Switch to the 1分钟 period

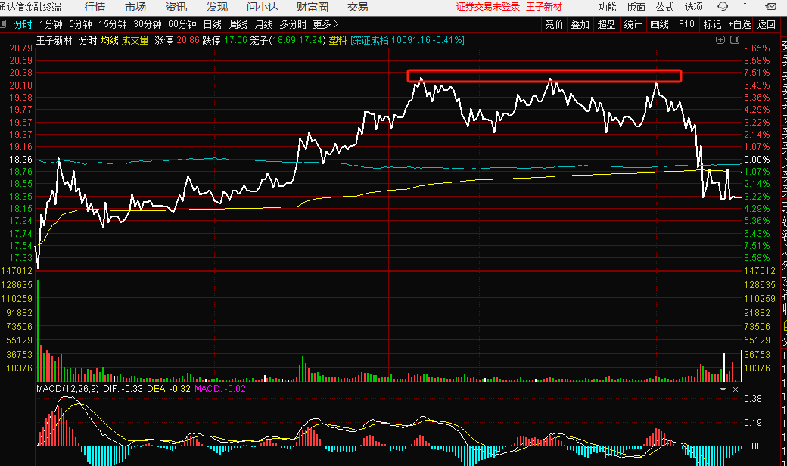51,24
